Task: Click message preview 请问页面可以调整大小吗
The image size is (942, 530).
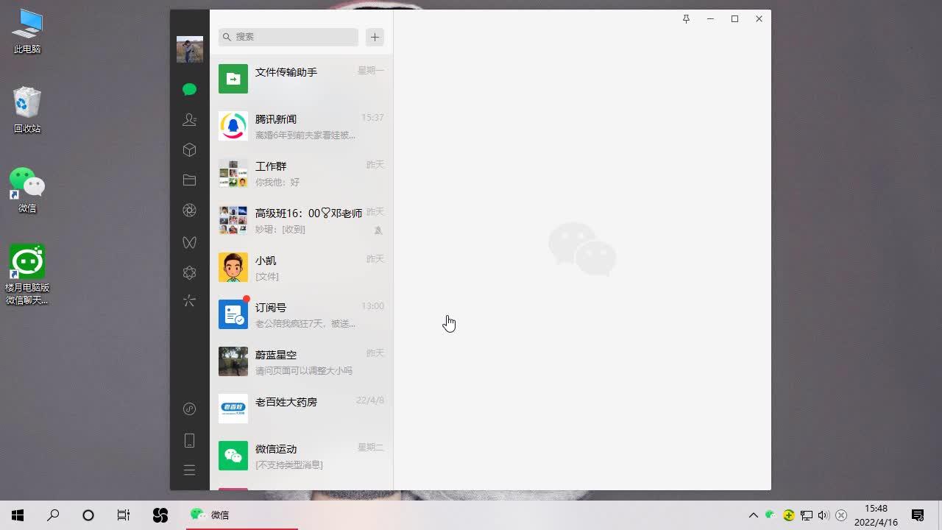Action: [304, 371]
